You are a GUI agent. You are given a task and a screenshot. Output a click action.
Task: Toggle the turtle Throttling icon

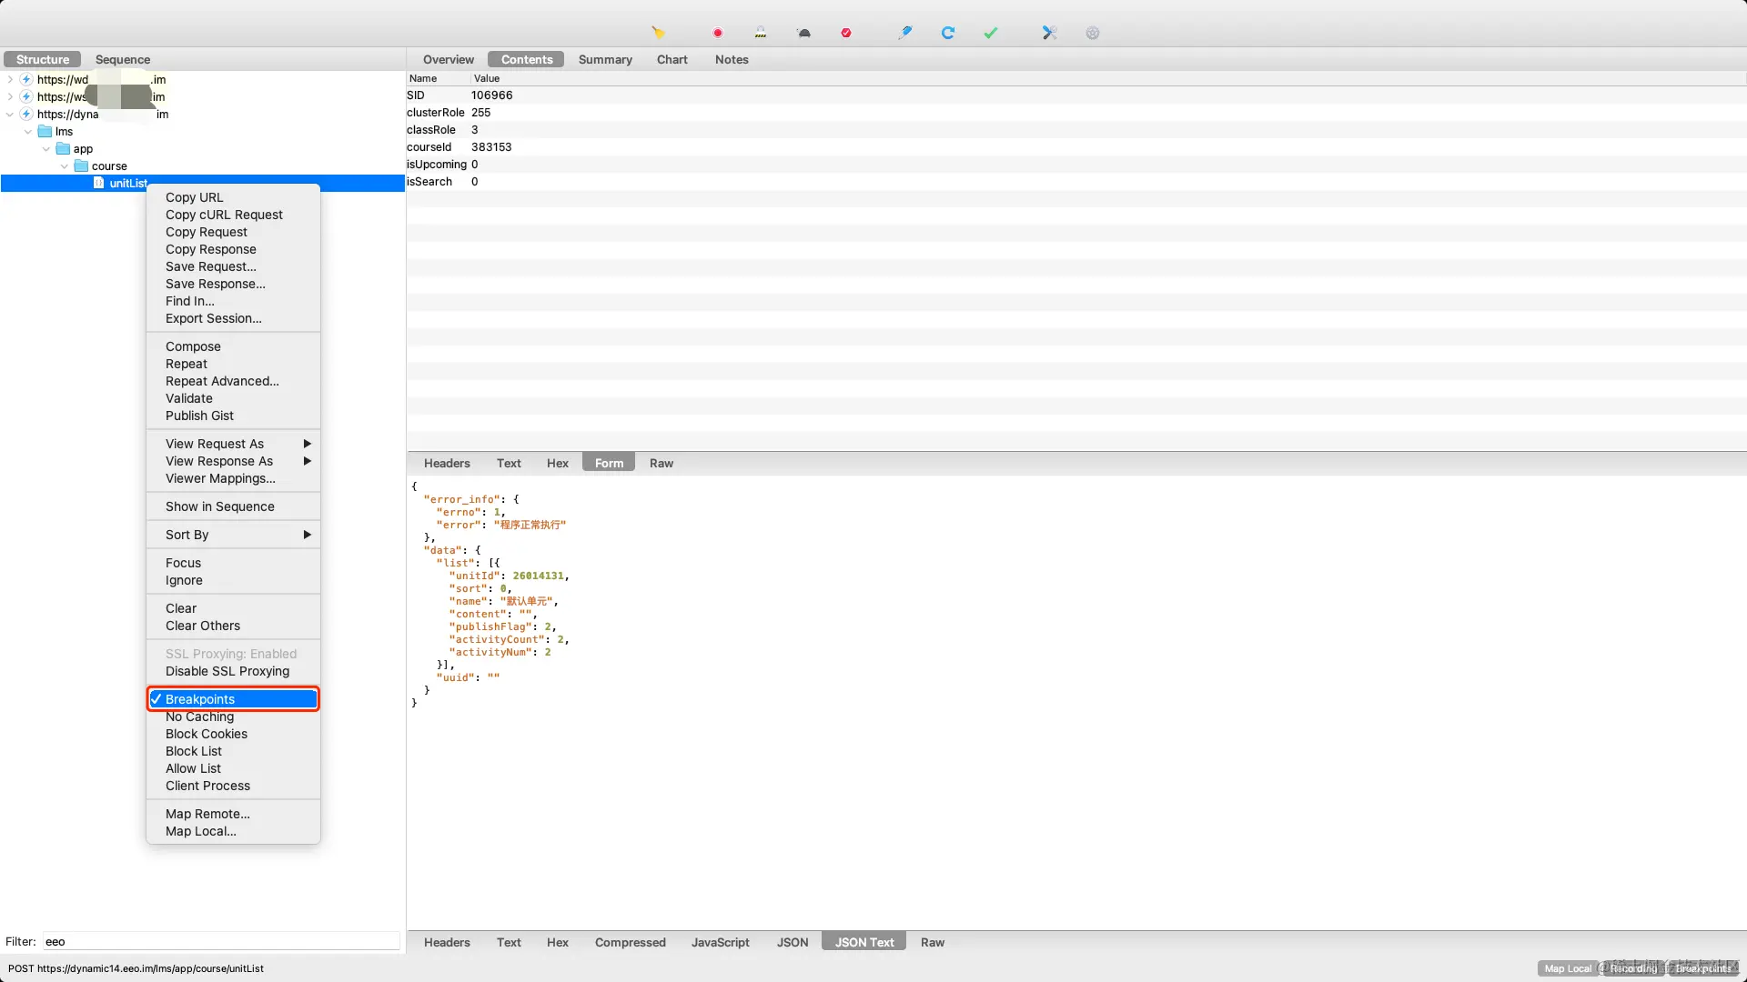pyautogui.click(x=804, y=33)
